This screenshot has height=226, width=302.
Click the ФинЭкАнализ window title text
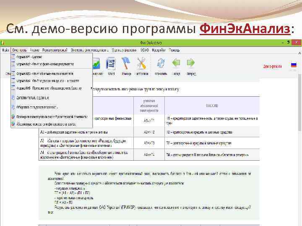tap(151, 42)
